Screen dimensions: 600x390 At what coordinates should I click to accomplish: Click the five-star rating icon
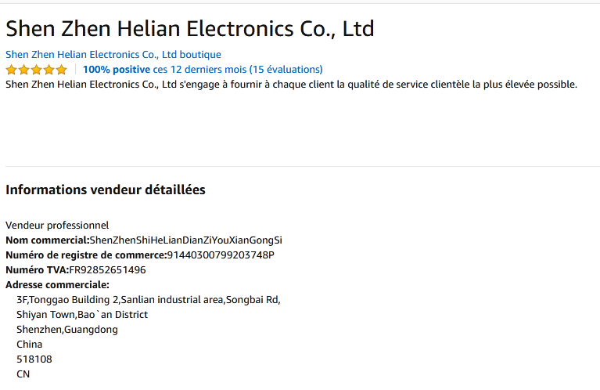coord(37,70)
